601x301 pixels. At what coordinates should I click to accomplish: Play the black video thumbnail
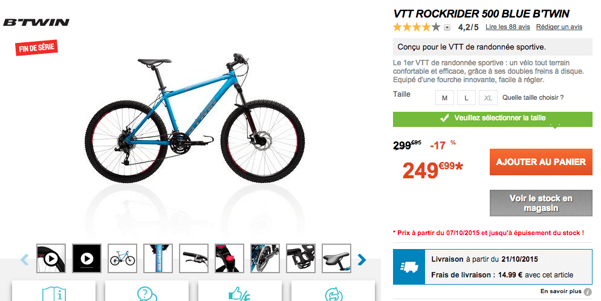coord(86,259)
